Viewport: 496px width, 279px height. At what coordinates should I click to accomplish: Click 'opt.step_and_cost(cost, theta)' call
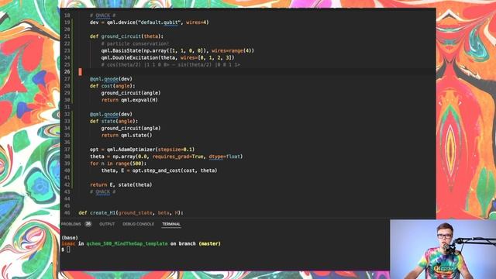(175, 170)
